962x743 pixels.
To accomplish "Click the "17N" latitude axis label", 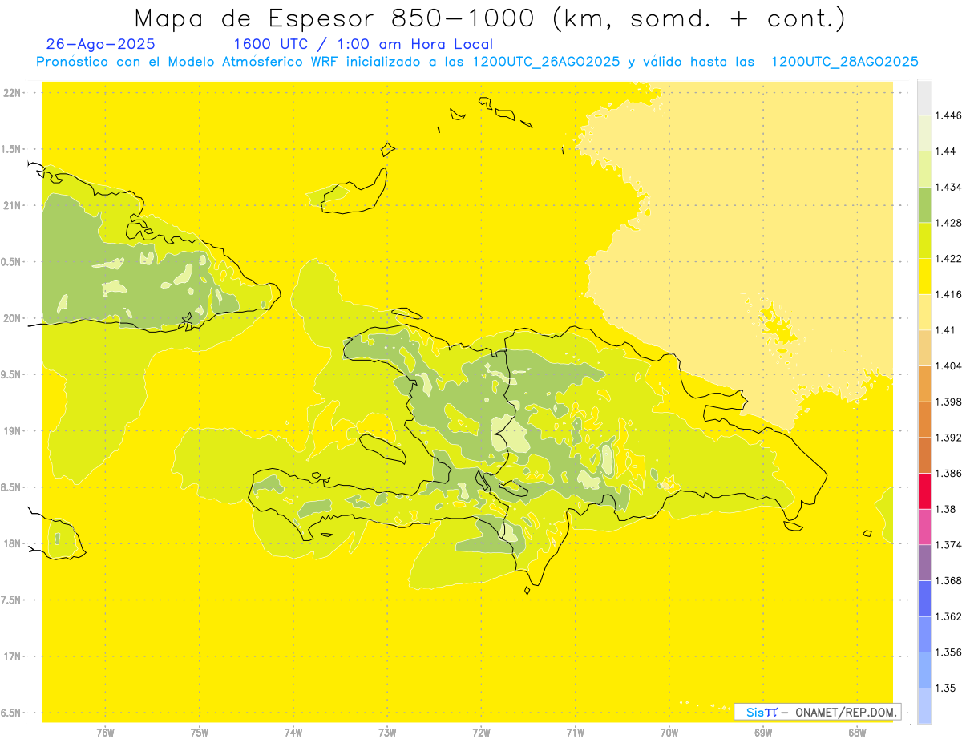I will coord(13,656).
